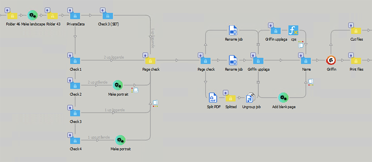The image size is (372, 162).
Task: Click the Split PDF element icon
Action: point(213,97)
